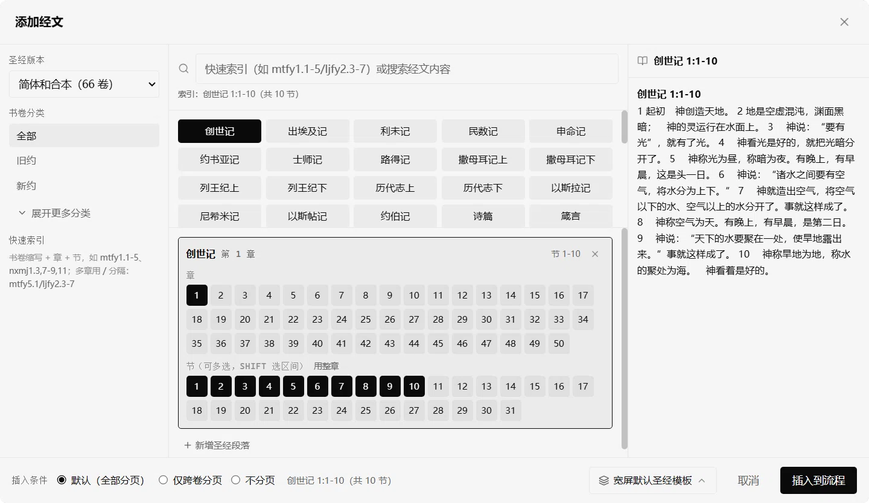Choose the 以斯拉记 book
The height and width of the screenshot is (503, 869).
point(571,188)
